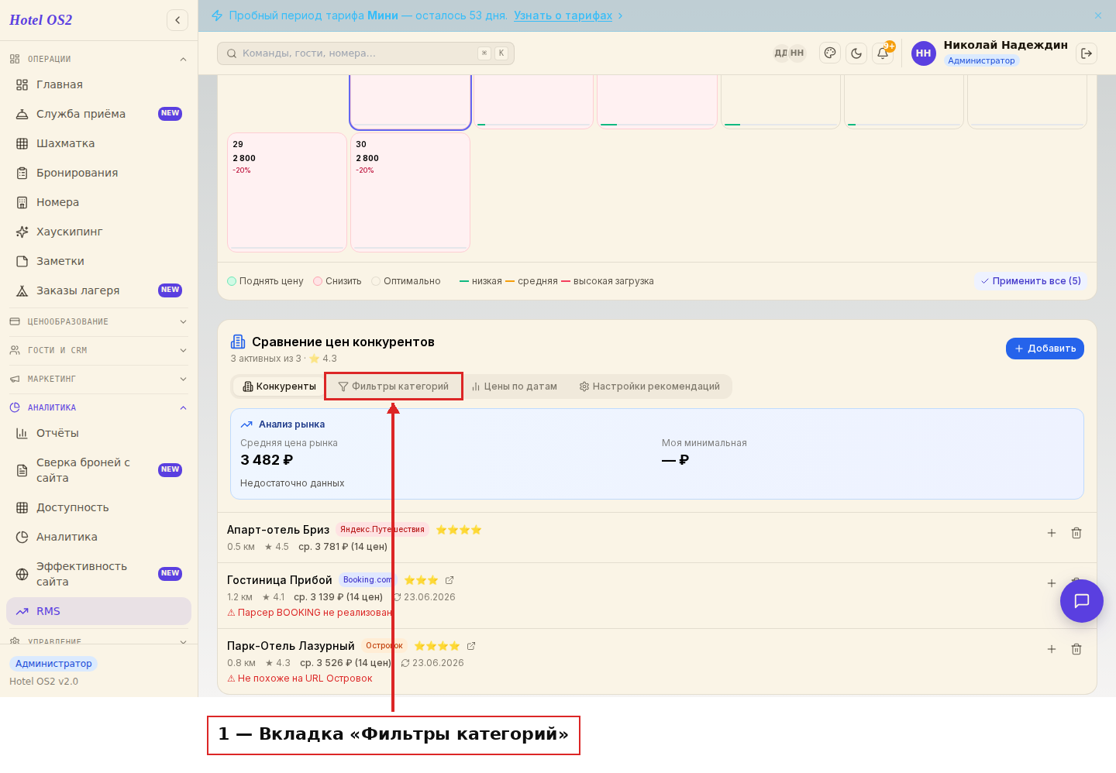Click the logout icon

click(x=1087, y=53)
